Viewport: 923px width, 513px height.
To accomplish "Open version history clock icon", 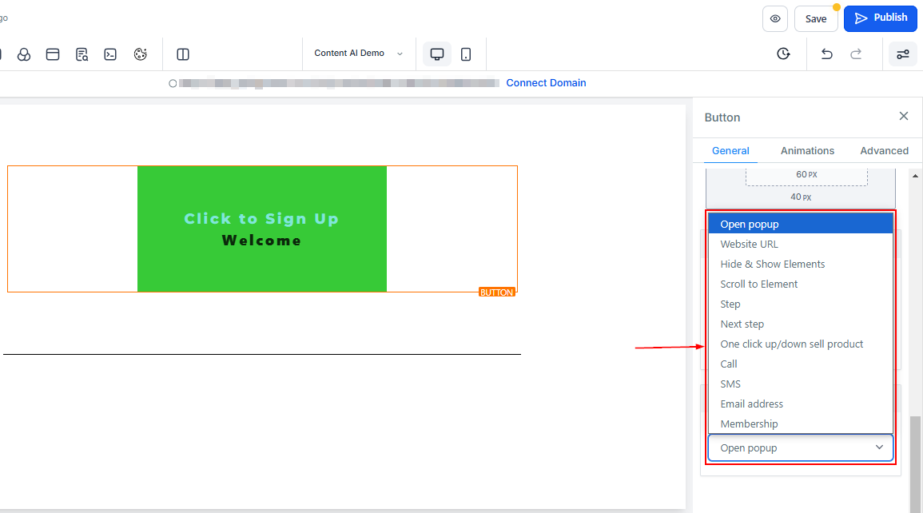I will click(x=783, y=54).
